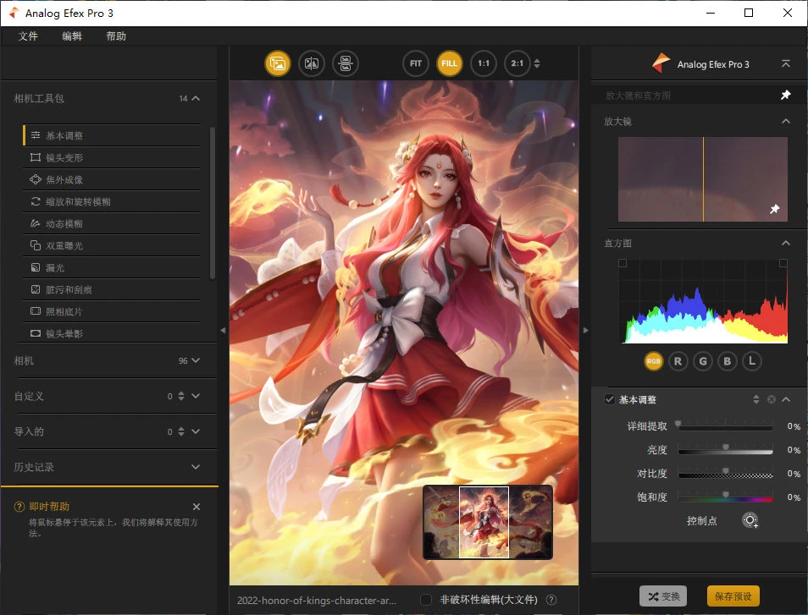Screen dimensions: 808x615
Task: Pin the 放大镜 loupe panel
Action: pyautogui.click(x=775, y=209)
